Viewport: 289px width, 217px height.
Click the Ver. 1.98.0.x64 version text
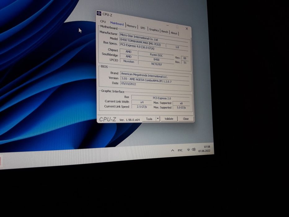pos(129,120)
